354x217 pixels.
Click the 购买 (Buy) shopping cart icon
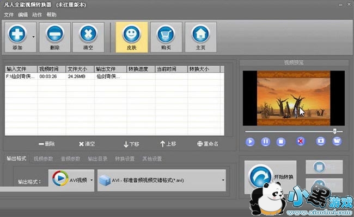(166, 35)
